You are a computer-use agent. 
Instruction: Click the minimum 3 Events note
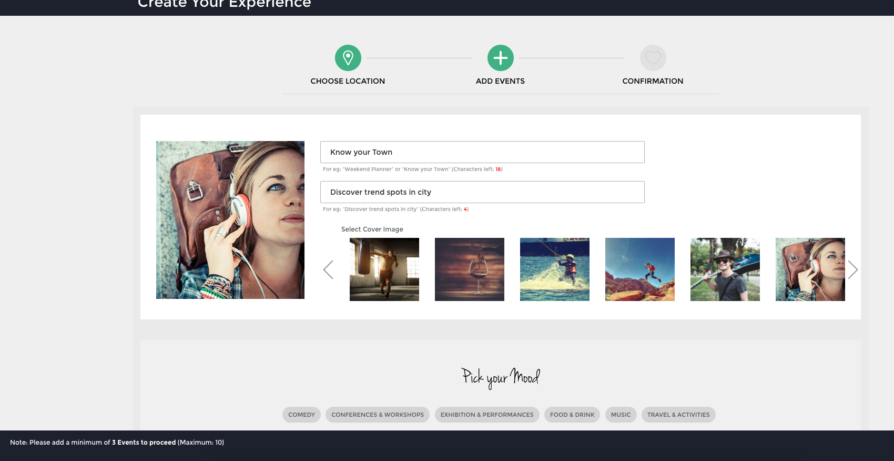coord(117,443)
